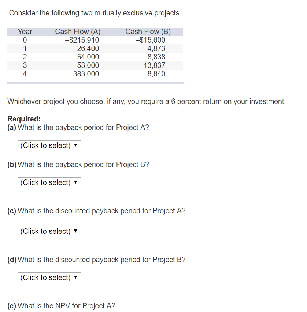
Task: Click the Required: heading text
Action: pos(24,119)
